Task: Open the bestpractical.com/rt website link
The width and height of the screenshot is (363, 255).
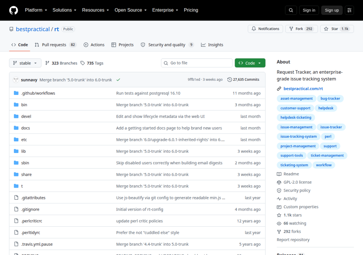Action: (x=303, y=89)
